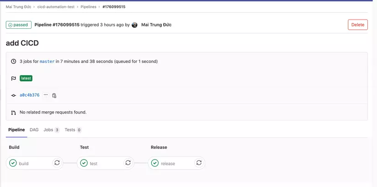Go to Mai Trung Đức breadcrumb
The height and width of the screenshot is (187, 377).
[19, 7]
